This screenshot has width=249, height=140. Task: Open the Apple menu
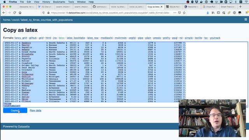coord(4,2)
